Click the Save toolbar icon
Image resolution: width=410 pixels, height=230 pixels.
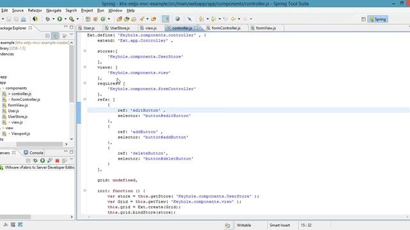(9, 19)
